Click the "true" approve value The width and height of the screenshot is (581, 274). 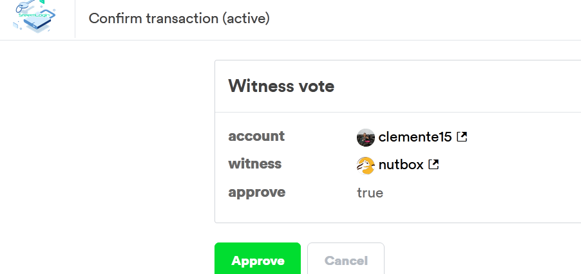pos(370,193)
